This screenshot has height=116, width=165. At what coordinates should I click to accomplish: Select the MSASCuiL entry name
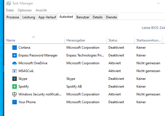pyautogui.click(x=26, y=71)
